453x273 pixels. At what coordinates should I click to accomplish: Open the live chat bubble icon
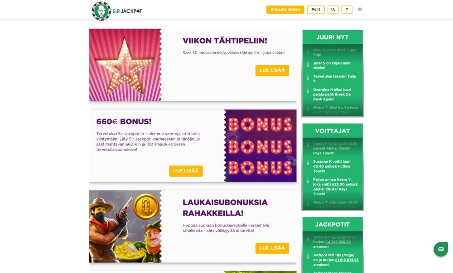pyautogui.click(x=441, y=249)
